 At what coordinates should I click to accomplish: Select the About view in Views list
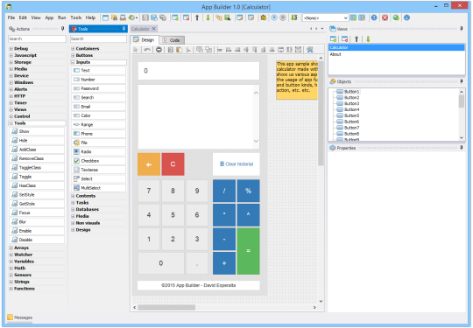click(x=397, y=54)
